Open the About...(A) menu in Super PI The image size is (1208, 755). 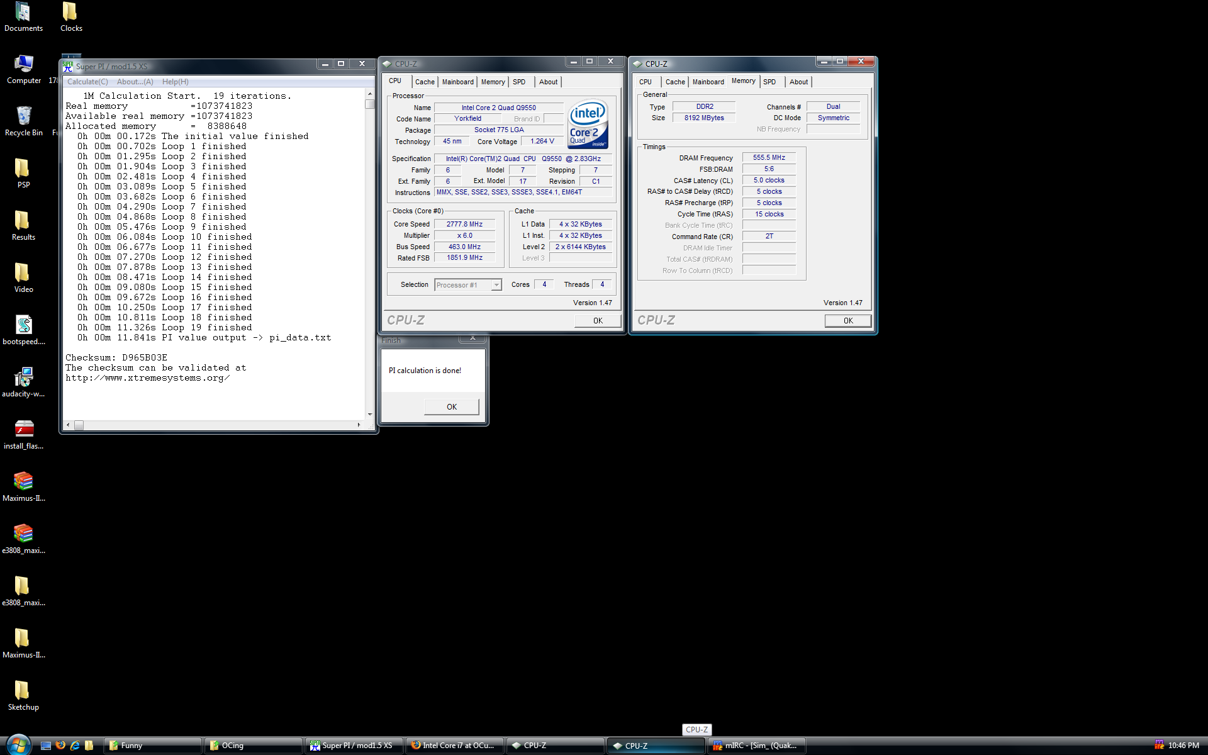(135, 82)
